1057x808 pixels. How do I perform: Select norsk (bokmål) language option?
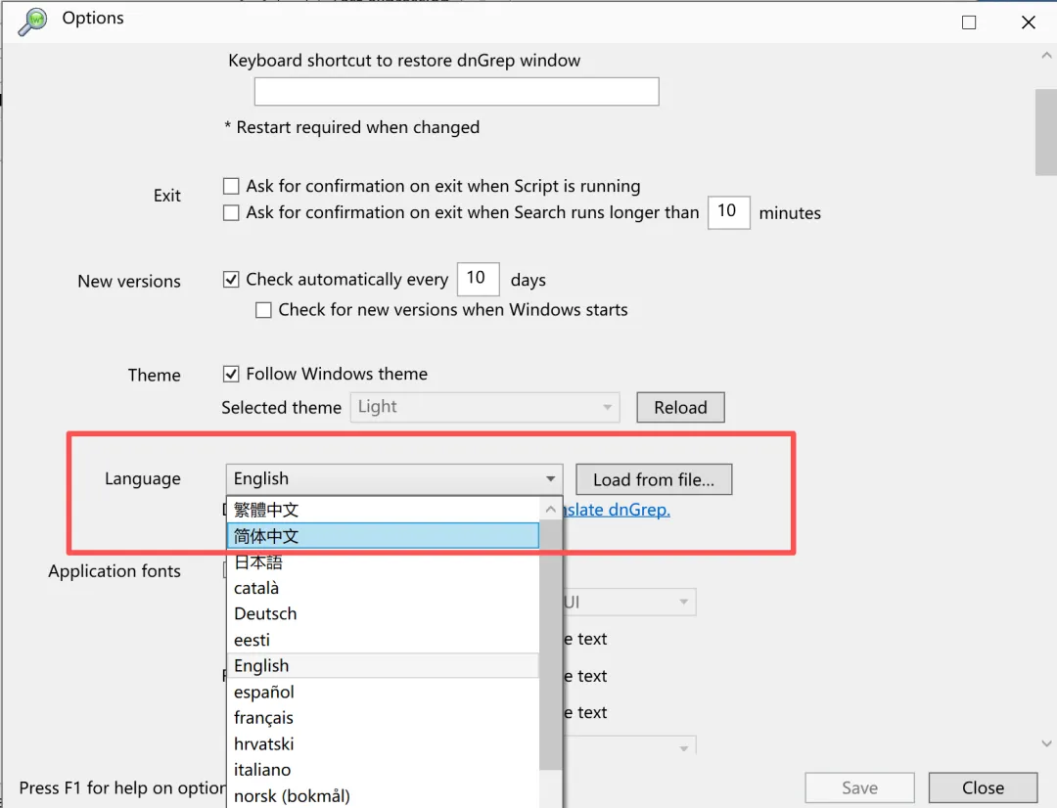pos(383,796)
